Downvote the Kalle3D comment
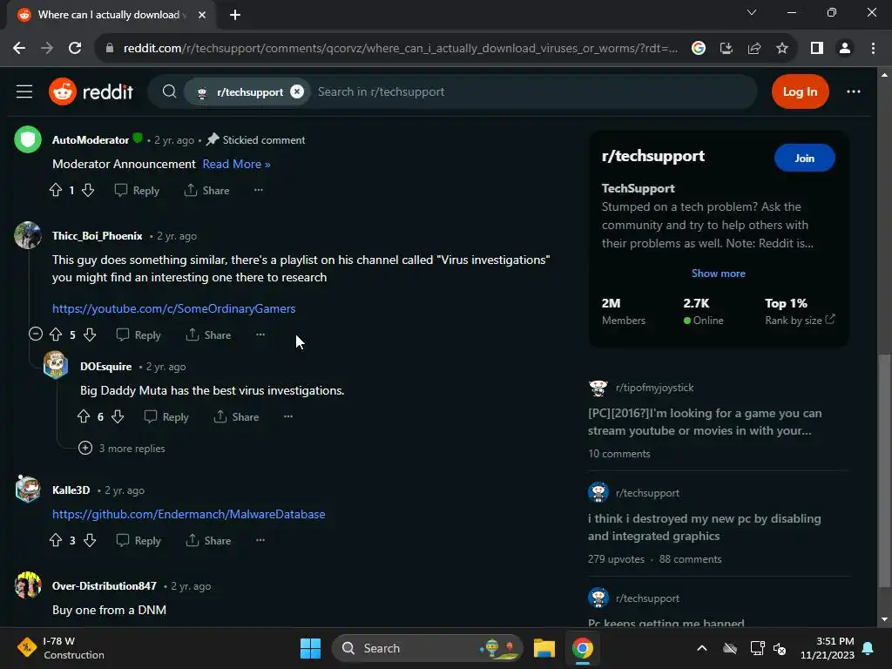Screen dimensions: 892x669 coord(90,540)
